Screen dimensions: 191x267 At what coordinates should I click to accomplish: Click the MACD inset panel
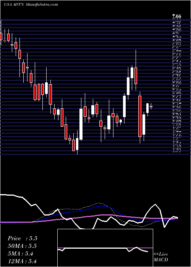(x=105, y=248)
